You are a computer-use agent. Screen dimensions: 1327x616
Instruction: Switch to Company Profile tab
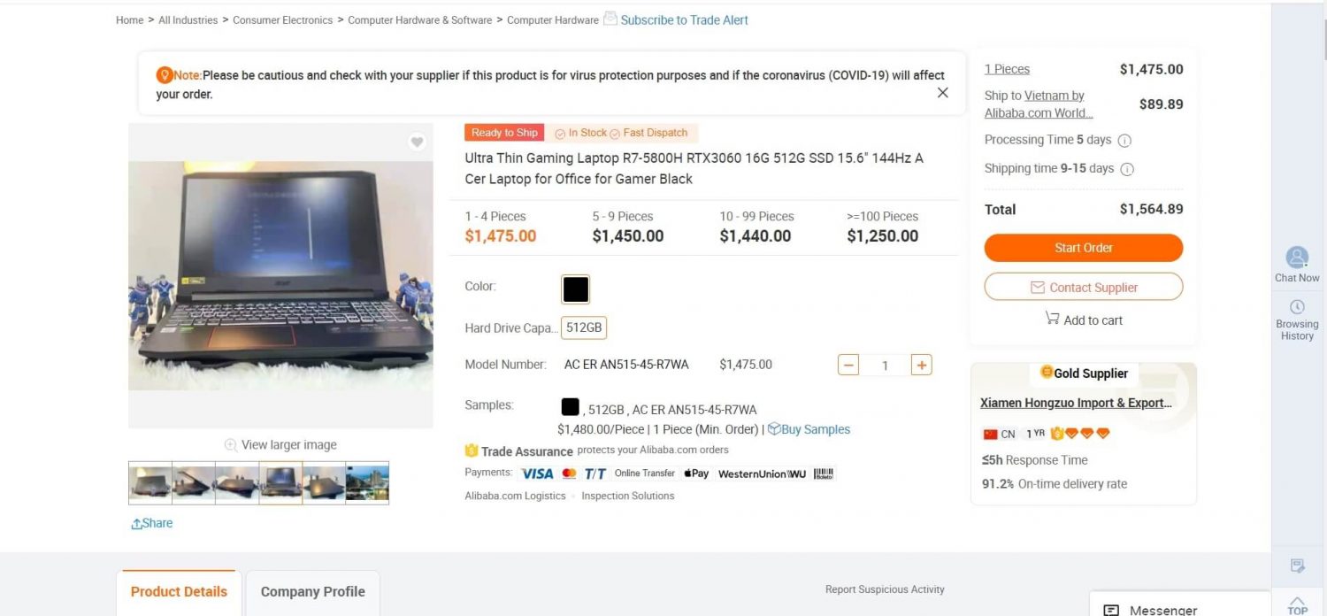[x=312, y=592]
